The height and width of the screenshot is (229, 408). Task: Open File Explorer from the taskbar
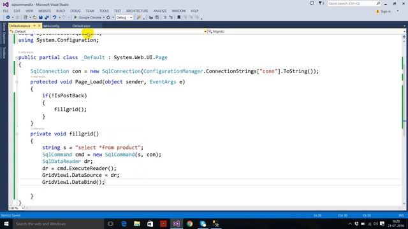137,224
